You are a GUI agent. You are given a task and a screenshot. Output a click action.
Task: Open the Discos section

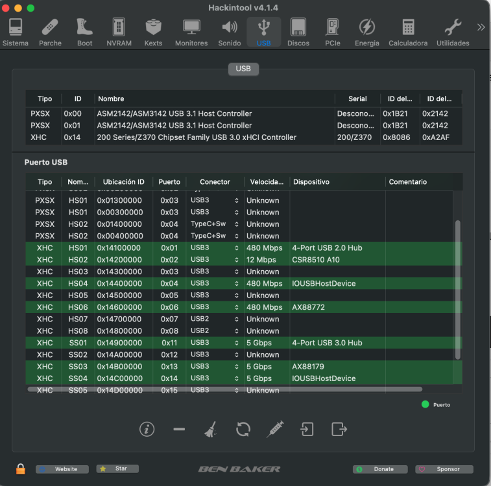click(298, 32)
